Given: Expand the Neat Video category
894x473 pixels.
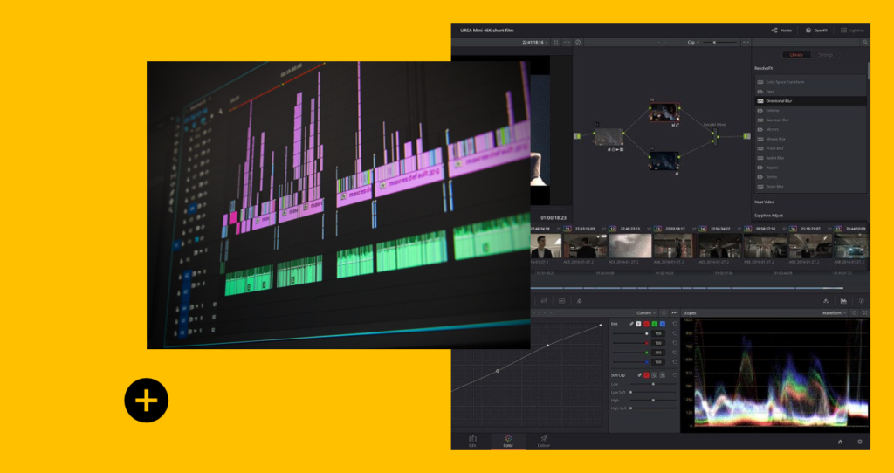Looking at the screenshot, I should [765, 202].
